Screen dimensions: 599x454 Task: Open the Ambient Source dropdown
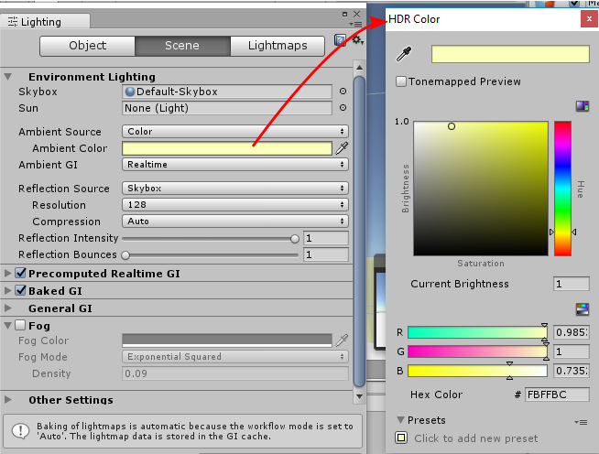pyautogui.click(x=235, y=132)
